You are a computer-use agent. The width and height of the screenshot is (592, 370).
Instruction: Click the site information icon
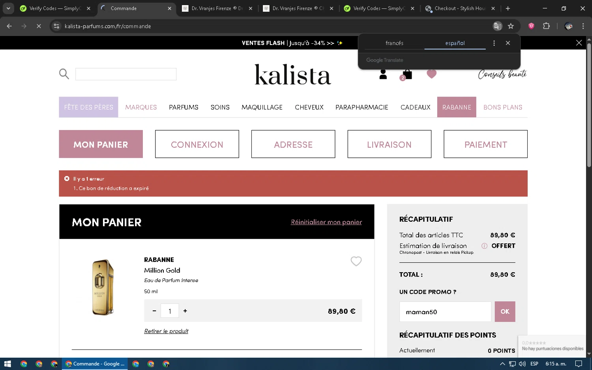tap(56, 26)
